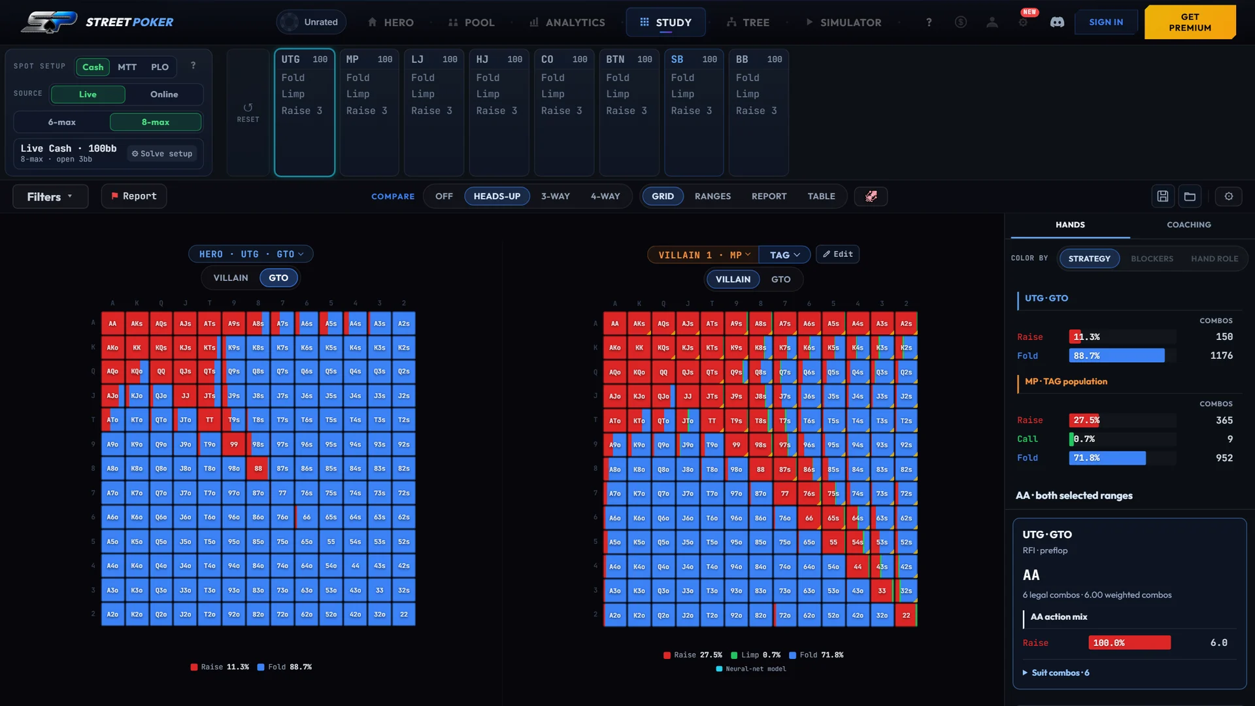
Task: Select Cash game type
Action: click(93, 67)
